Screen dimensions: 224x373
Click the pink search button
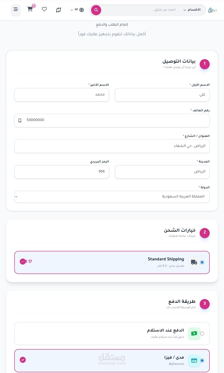[x=96, y=10]
